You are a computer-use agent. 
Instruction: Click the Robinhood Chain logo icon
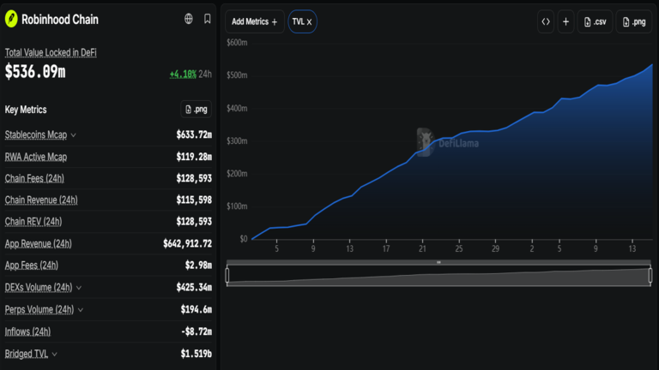pos(11,19)
